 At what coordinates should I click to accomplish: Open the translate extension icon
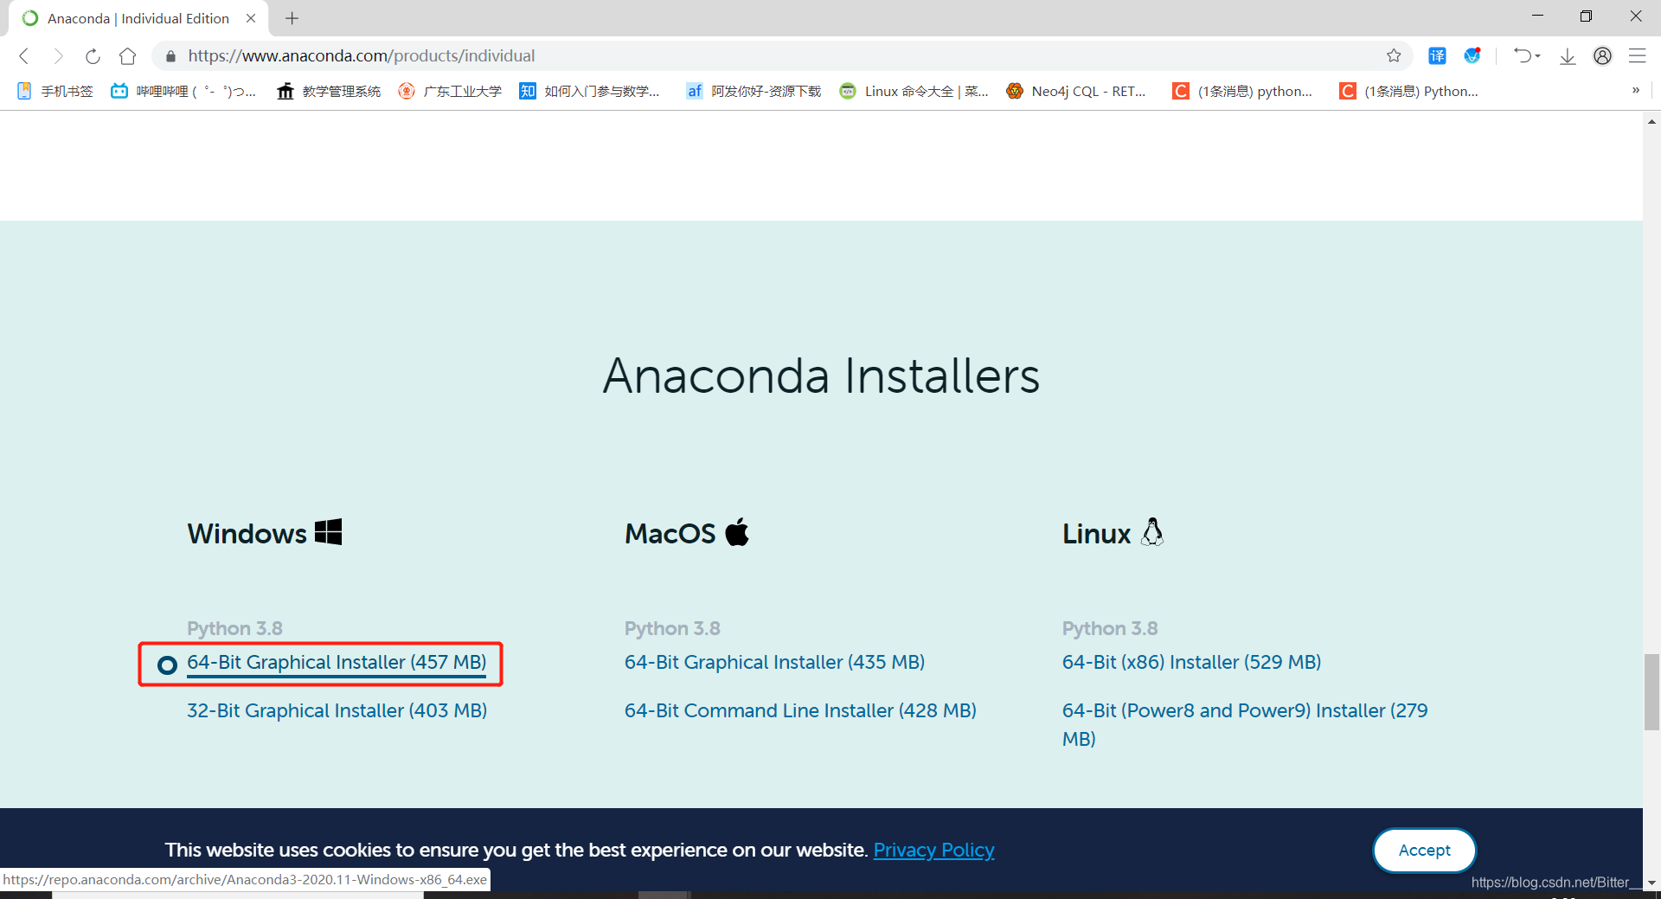click(1437, 56)
